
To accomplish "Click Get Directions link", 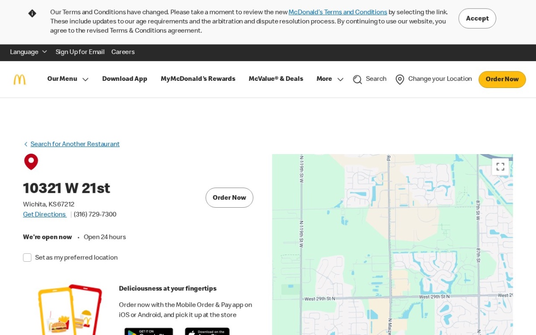I will click(x=44, y=214).
